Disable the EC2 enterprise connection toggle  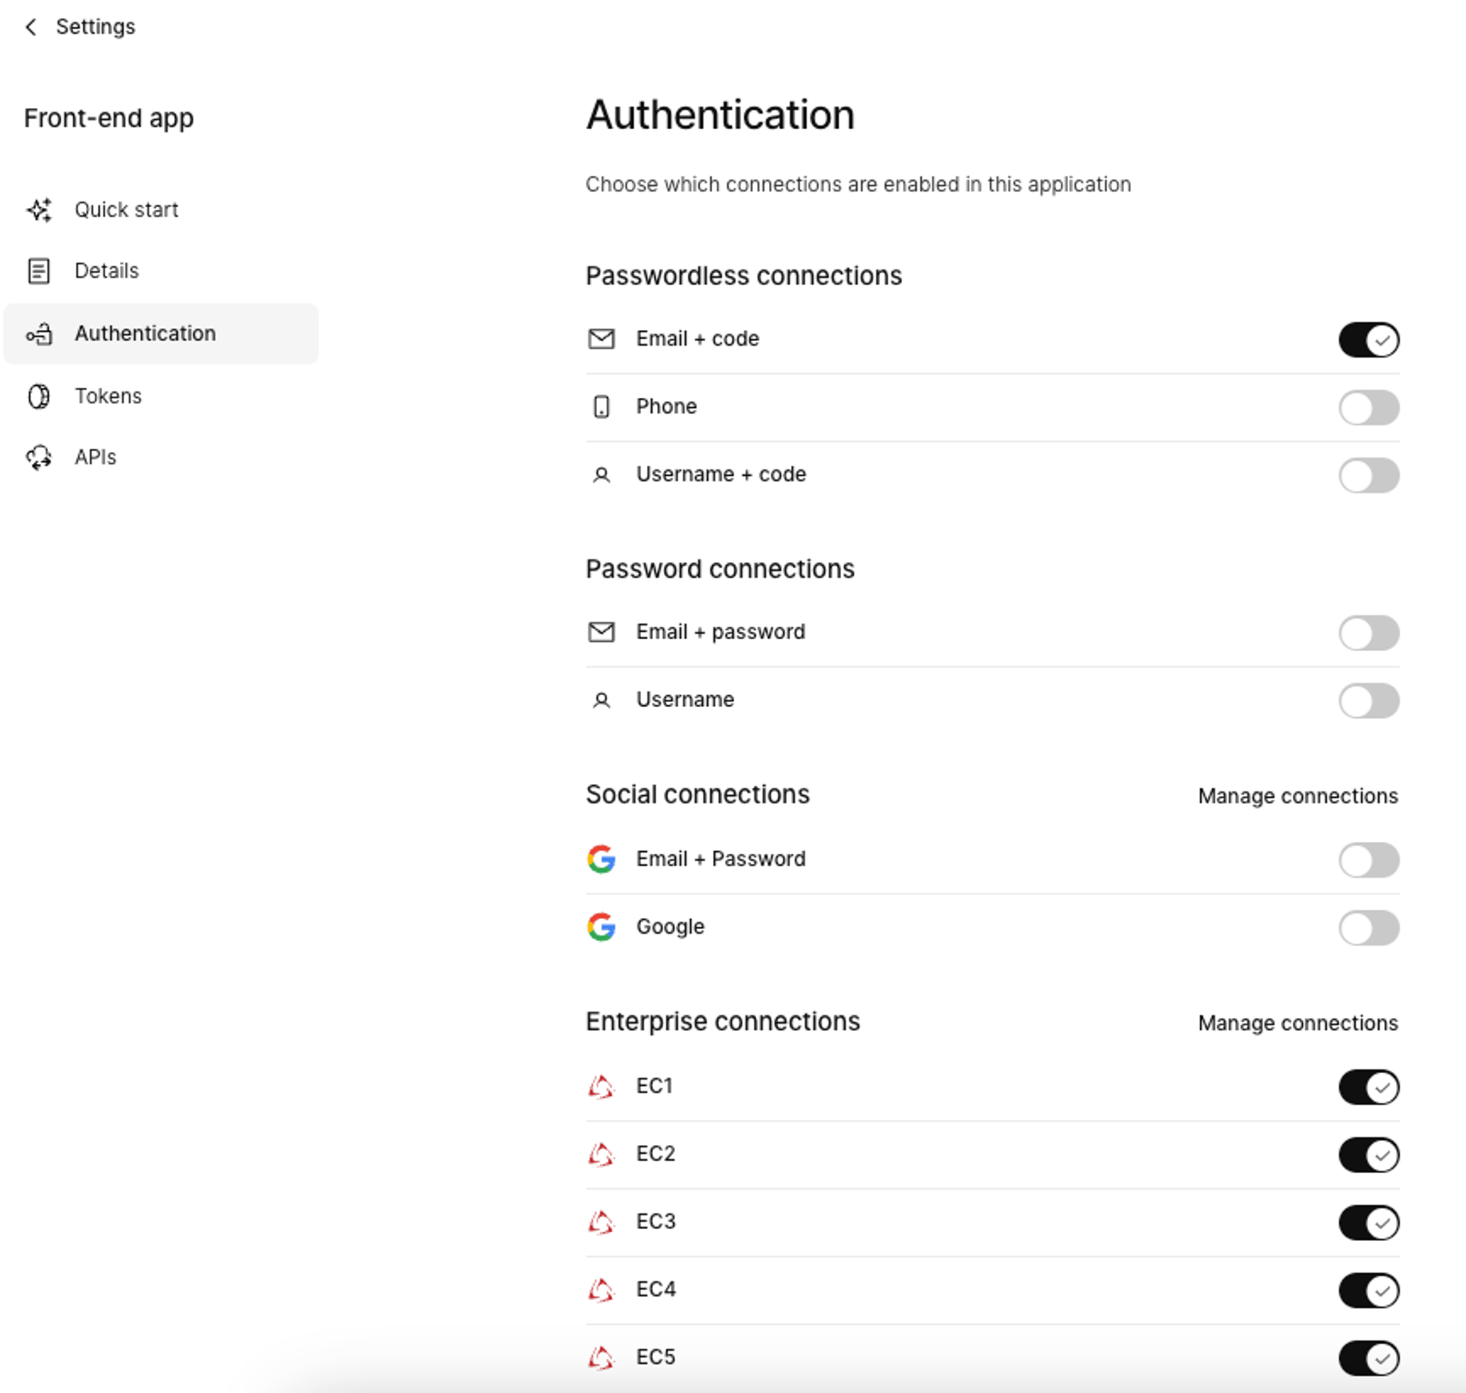tap(1369, 1155)
